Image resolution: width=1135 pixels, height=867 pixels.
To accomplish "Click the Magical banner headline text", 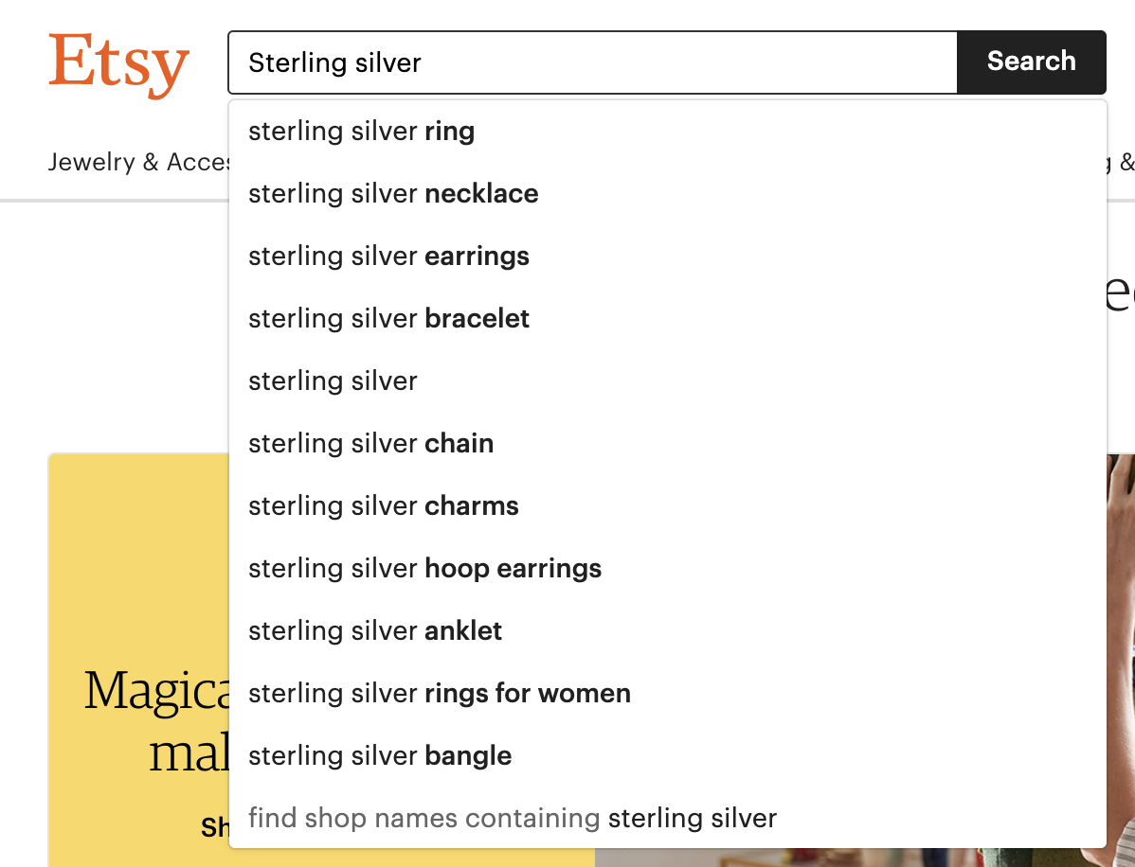I will [157, 721].
